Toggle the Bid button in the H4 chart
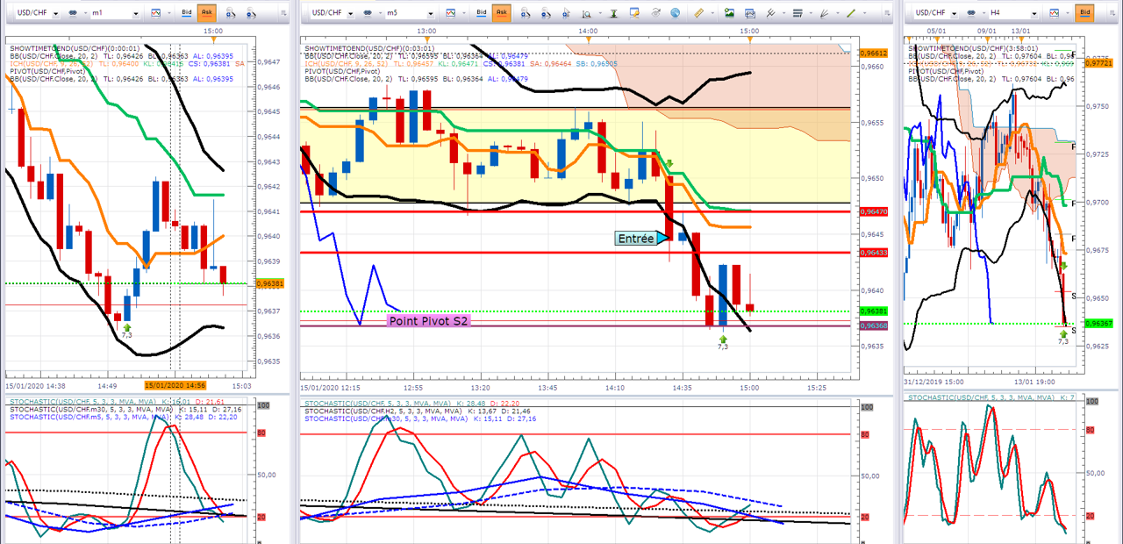Screen dimensions: 1123x544 point(1085,12)
